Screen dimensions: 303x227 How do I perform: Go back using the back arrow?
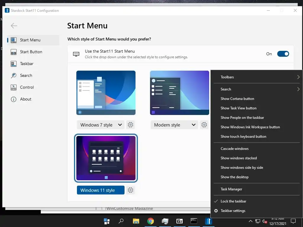pos(14,25)
